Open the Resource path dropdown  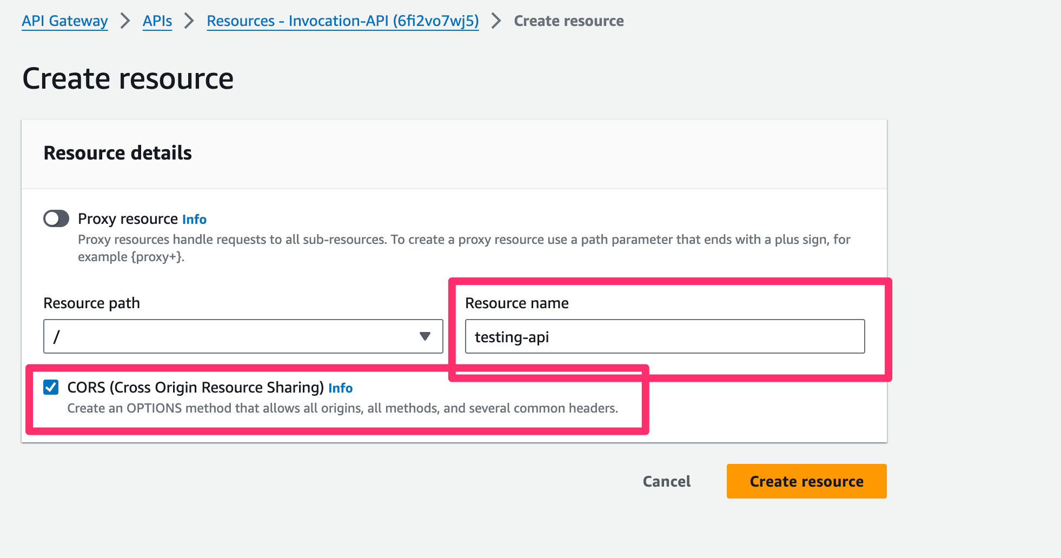coord(243,336)
